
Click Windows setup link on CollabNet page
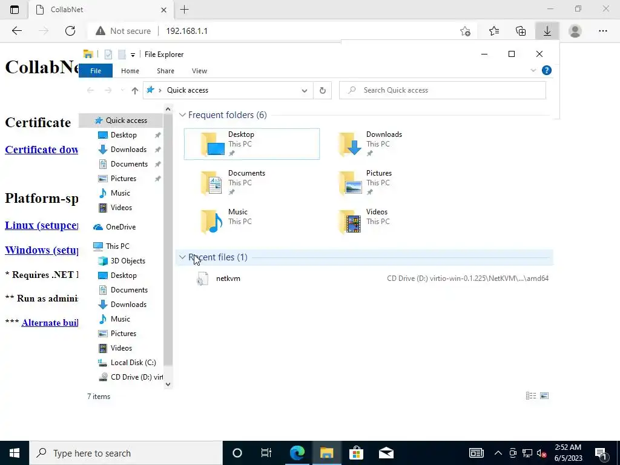pos(42,250)
